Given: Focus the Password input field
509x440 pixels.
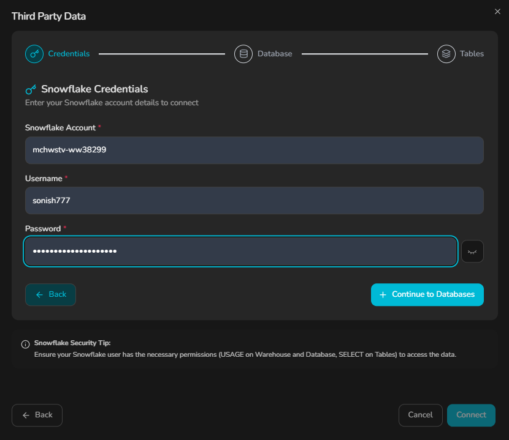Looking at the screenshot, I should click(240, 252).
